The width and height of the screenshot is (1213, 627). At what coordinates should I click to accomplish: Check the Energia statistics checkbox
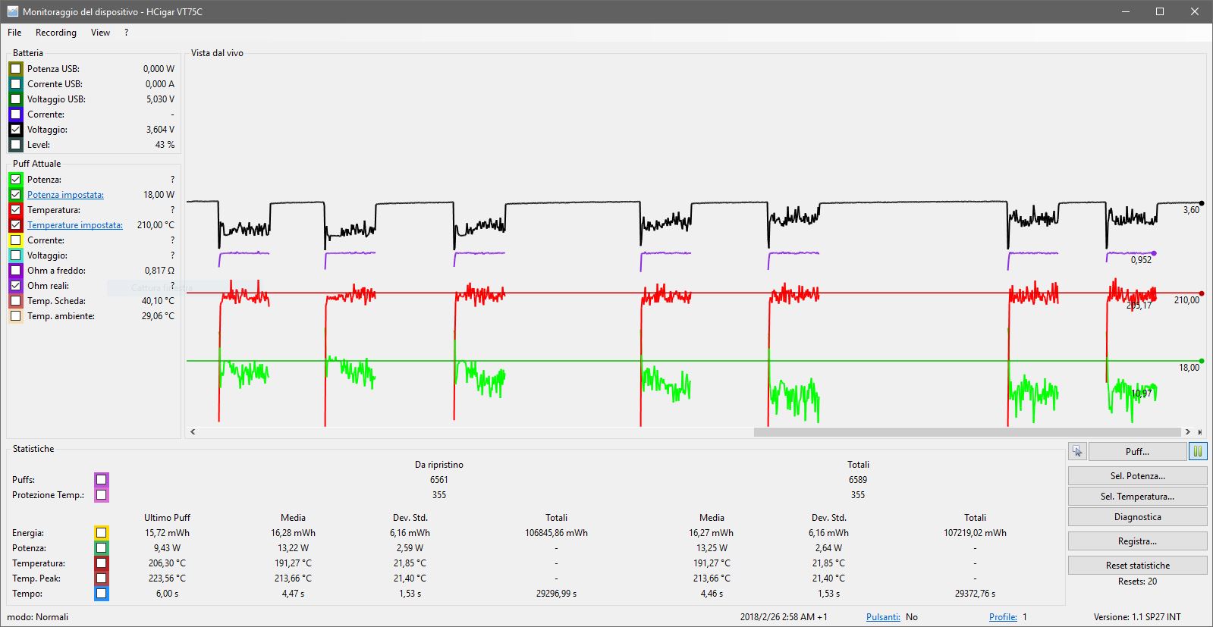click(101, 533)
